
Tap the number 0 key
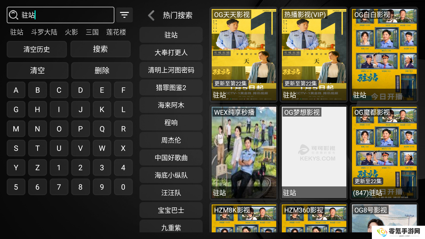(123, 187)
